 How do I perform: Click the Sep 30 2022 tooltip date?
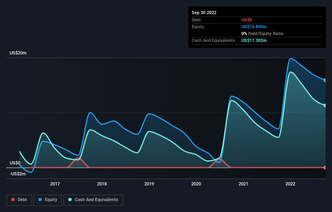coord(204,12)
